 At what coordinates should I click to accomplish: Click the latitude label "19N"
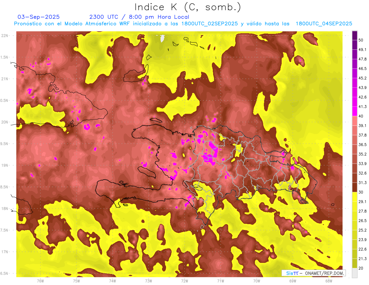coord(5,165)
